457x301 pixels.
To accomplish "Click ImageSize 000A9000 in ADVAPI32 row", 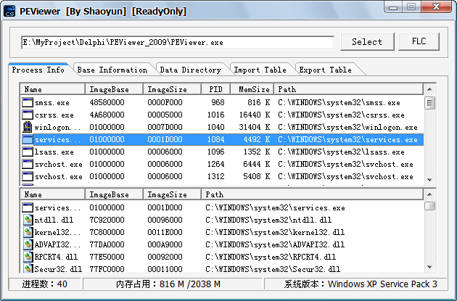I will click(165, 244).
